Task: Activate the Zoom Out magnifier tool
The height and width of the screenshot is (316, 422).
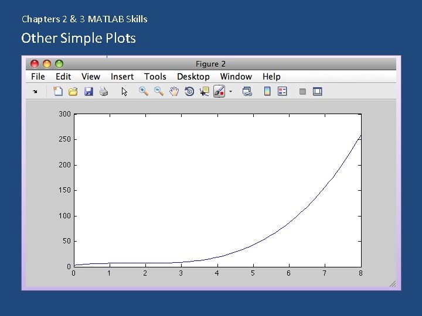Action: (x=159, y=91)
